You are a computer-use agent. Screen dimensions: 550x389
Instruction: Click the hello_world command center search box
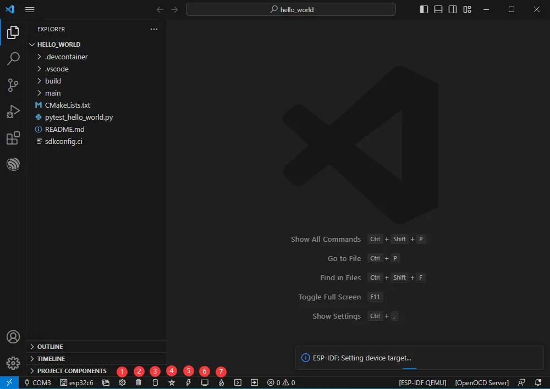(x=291, y=9)
